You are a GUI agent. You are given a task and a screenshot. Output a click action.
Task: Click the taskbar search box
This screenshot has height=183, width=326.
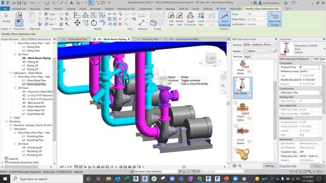[x=46, y=178]
